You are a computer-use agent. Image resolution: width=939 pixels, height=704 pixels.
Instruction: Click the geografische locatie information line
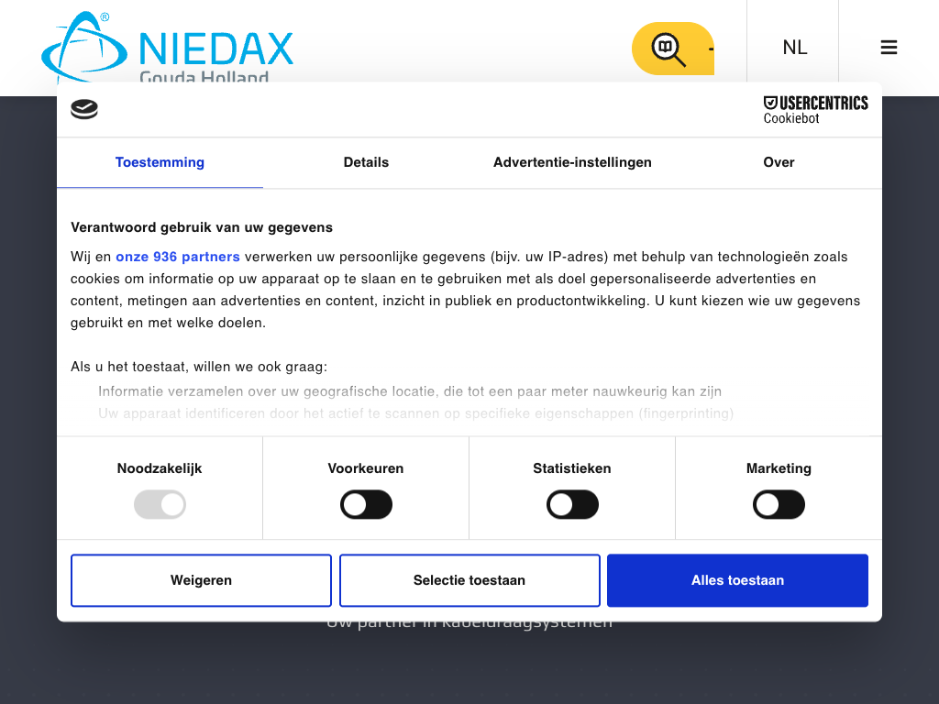(410, 391)
